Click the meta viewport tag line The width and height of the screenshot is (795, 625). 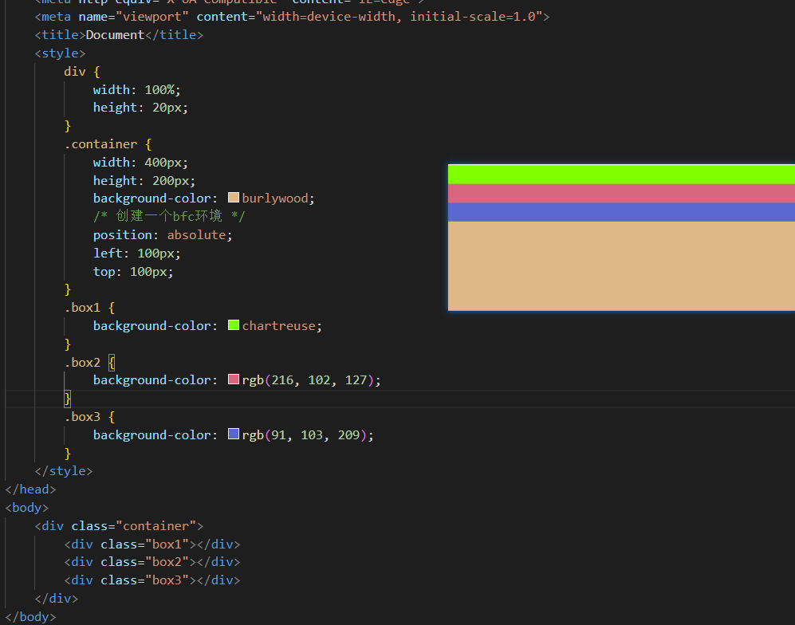pyautogui.click(x=292, y=17)
